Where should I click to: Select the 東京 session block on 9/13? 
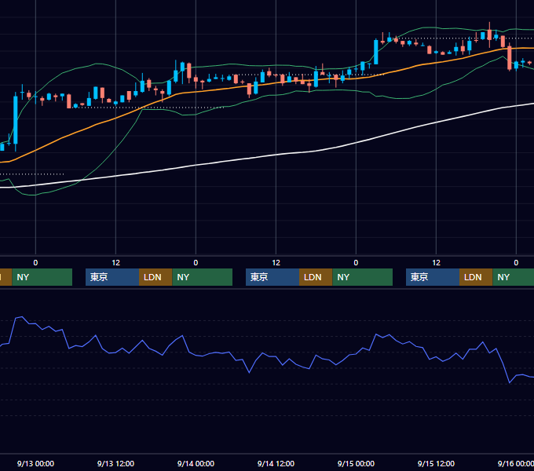point(112,277)
